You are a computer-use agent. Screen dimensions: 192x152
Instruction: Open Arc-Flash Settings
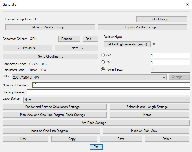(96, 123)
